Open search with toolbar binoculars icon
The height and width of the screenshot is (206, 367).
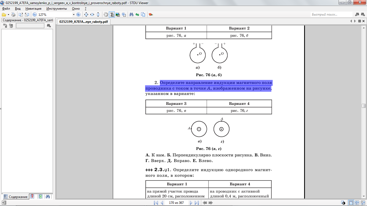pos(131,14)
